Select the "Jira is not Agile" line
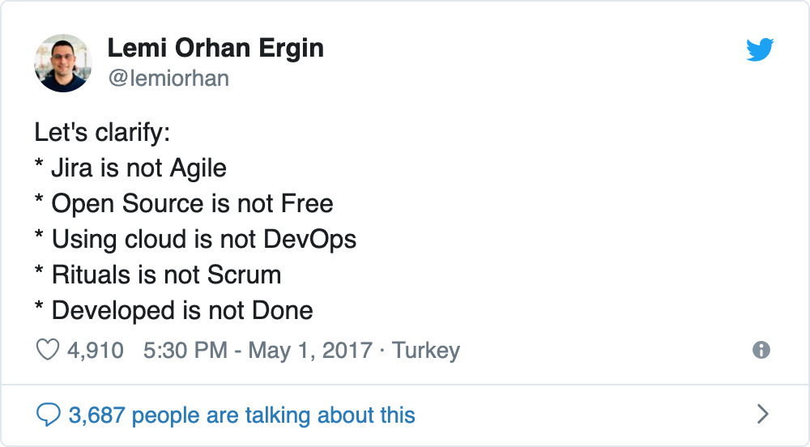This screenshot has width=810, height=447. [x=139, y=168]
